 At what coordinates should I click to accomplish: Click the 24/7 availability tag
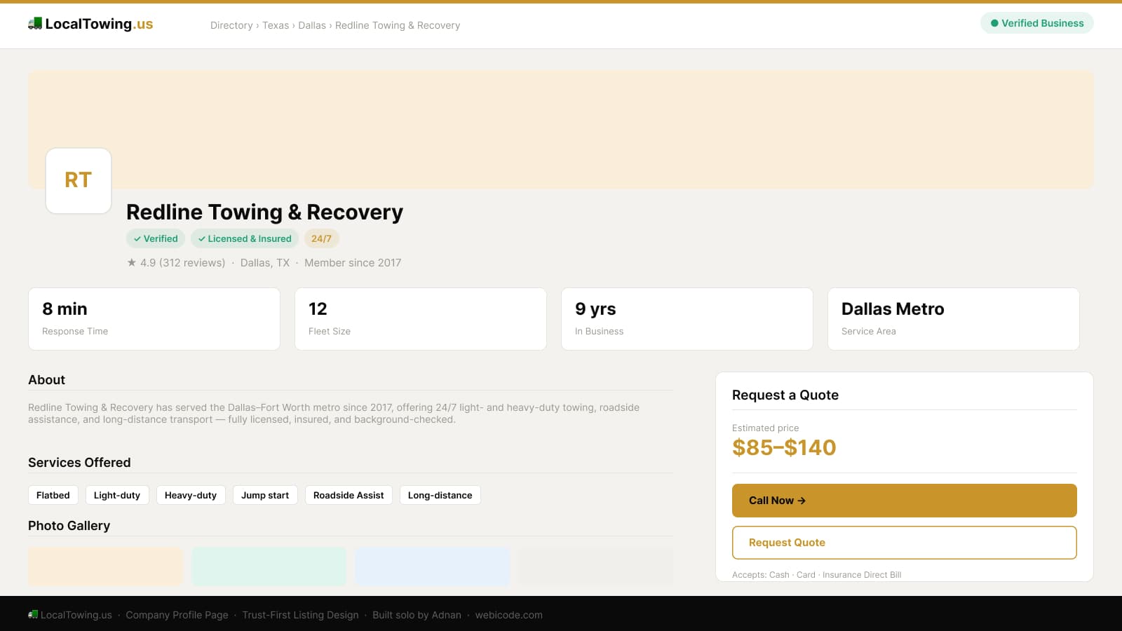(x=321, y=238)
